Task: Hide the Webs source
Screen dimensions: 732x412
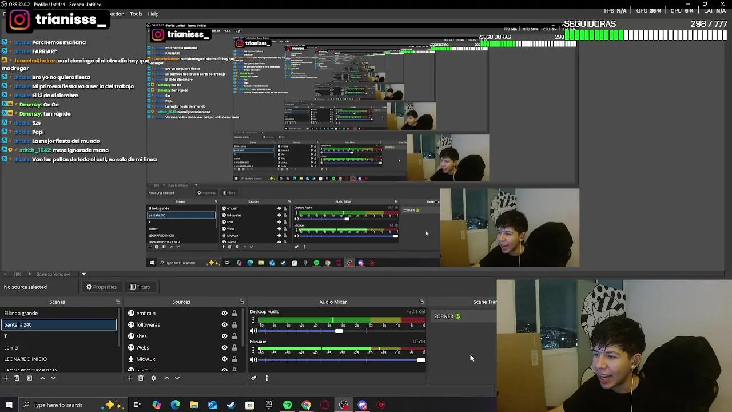Action: (x=224, y=347)
